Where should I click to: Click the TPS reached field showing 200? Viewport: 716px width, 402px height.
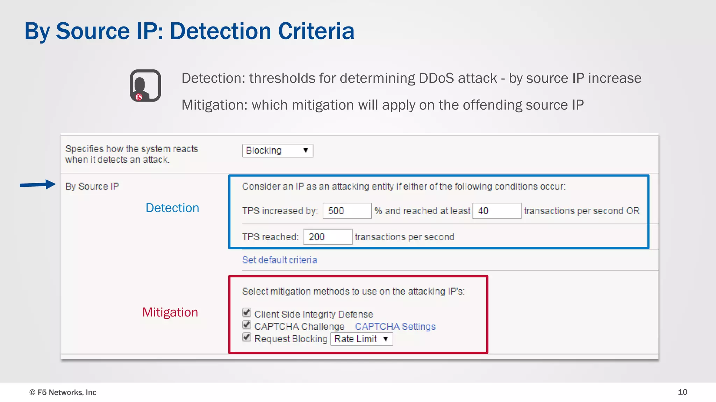(x=328, y=237)
